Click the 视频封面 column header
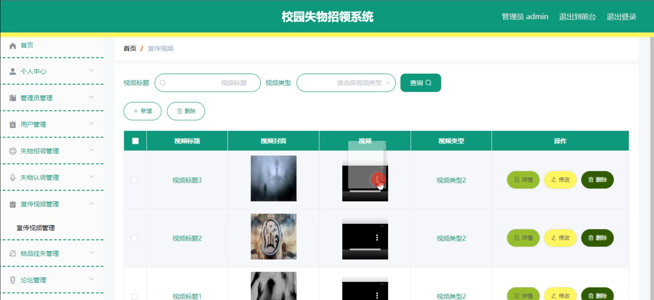The height and width of the screenshot is (300, 654). point(273,141)
